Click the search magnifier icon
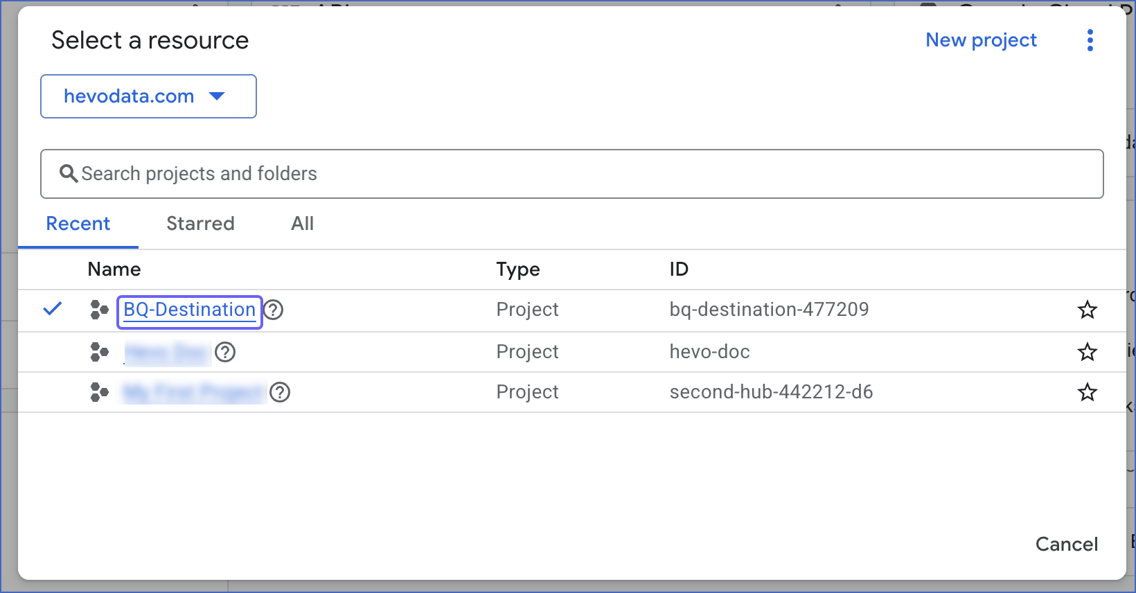 point(69,173)
